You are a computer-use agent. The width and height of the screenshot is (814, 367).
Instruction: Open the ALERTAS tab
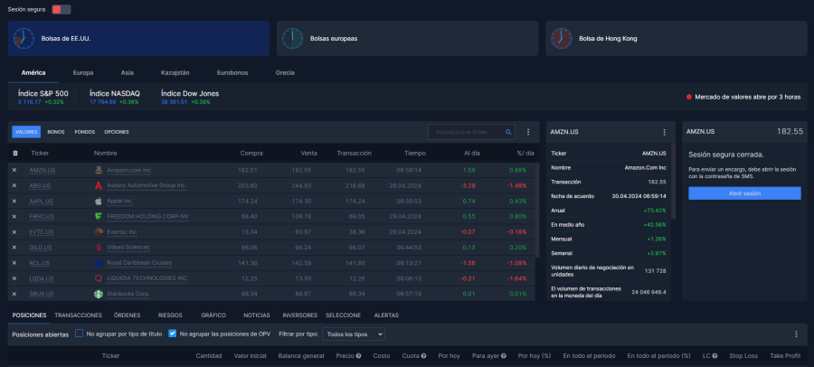386,315
